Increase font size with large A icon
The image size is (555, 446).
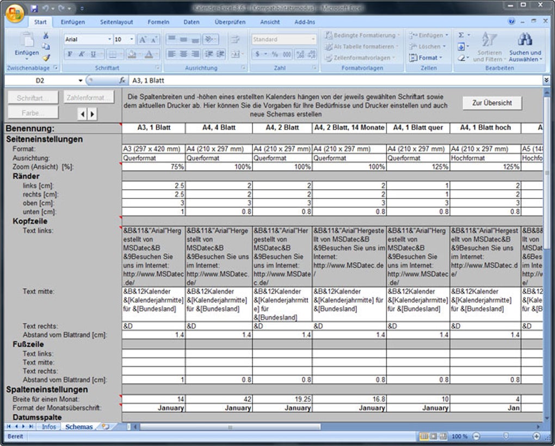[x=143, y=39]
